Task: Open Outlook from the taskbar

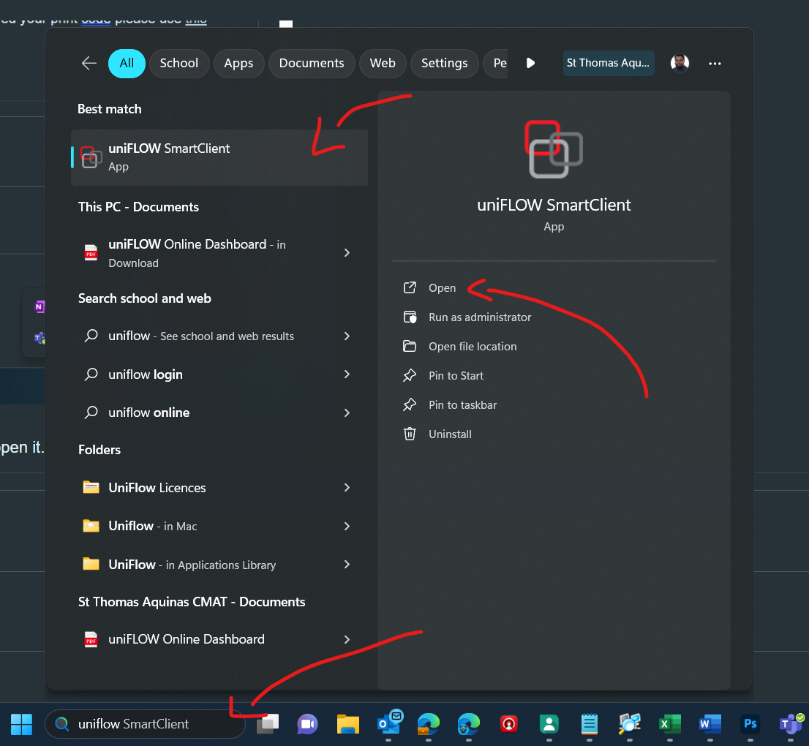Action: 388,723
